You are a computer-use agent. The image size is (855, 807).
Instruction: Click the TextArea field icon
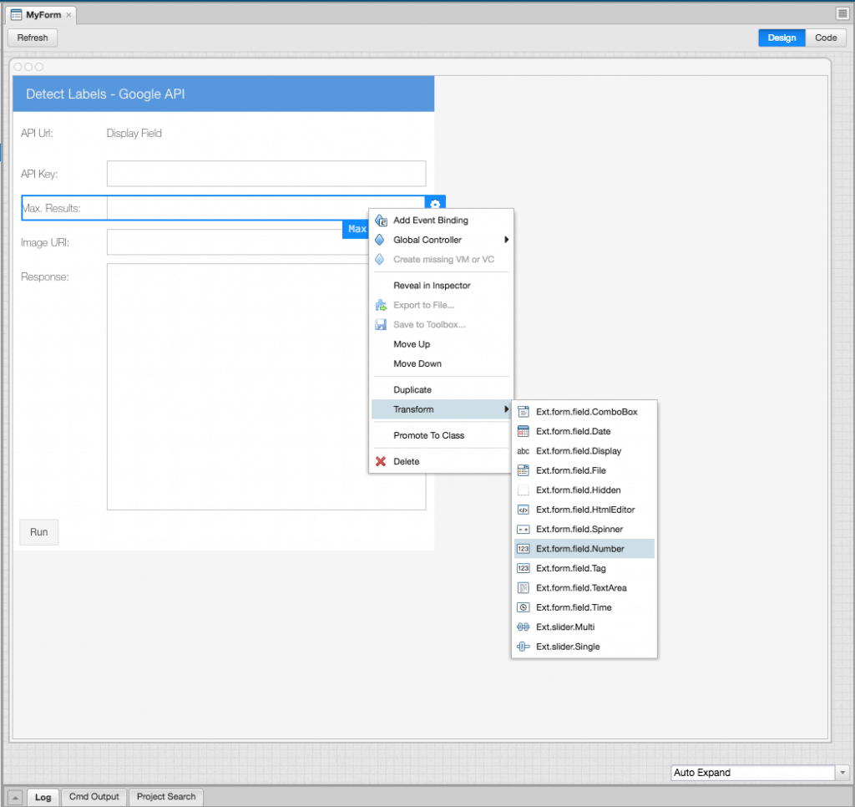coord(523,587)
